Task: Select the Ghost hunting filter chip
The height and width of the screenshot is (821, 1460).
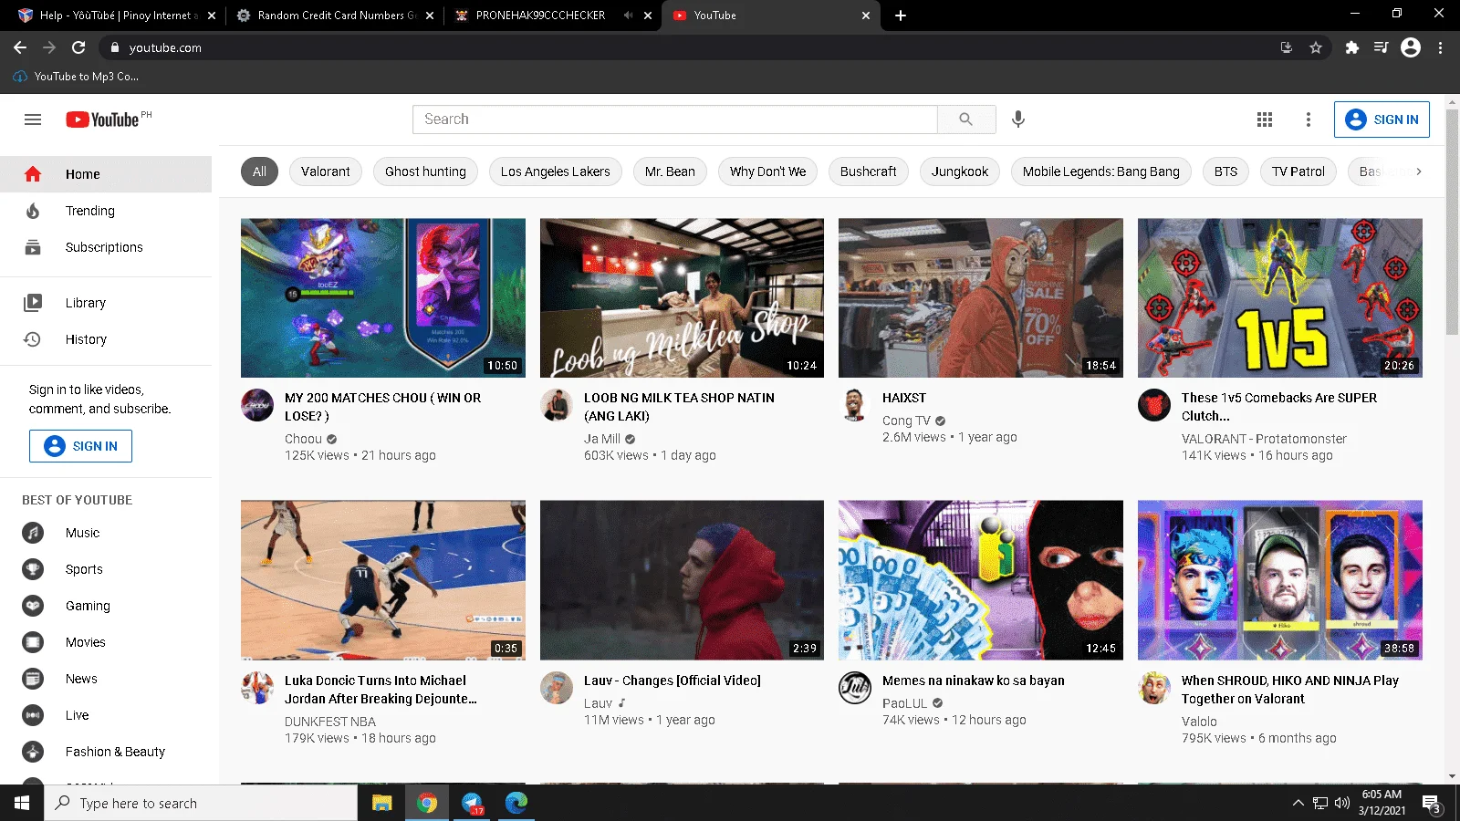Action: 425,171
